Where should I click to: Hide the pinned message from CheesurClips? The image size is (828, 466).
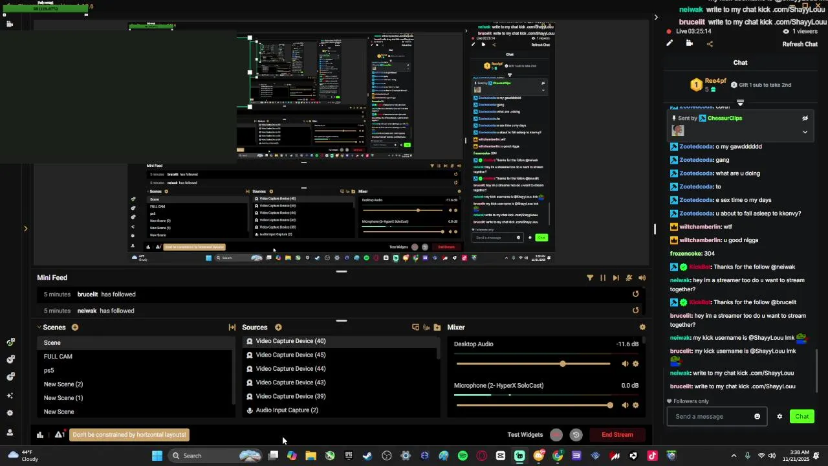click(805, 118)
